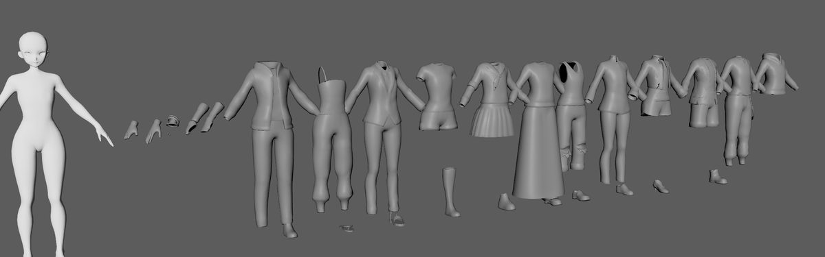Select the sailor uniform with pleated skirt

tap(492, 99)
